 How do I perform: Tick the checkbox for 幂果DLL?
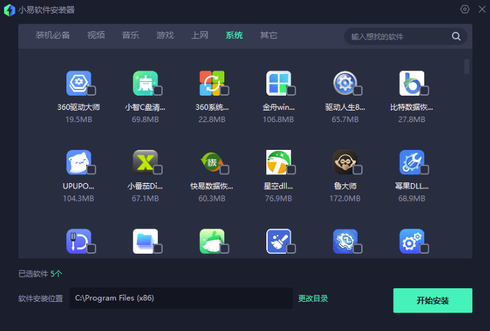424,170
